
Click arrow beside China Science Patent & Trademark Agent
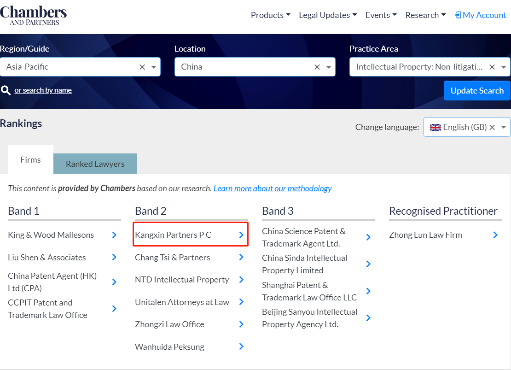point(368,237)
